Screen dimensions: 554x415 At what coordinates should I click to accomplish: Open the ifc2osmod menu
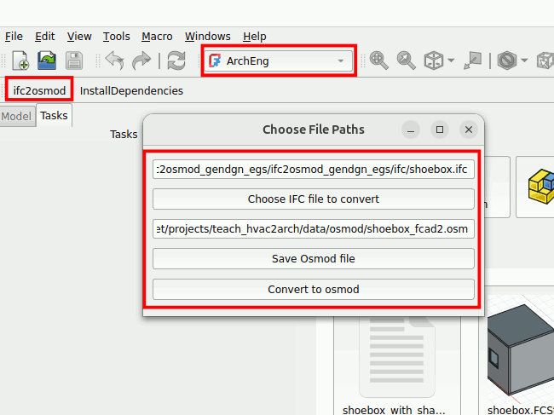click(39, 90)
